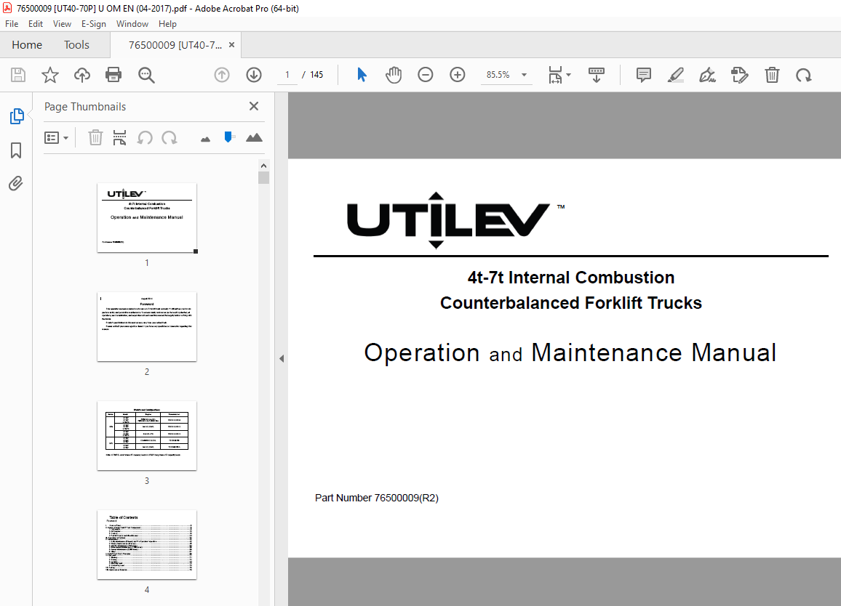Open the Sign document pen tool
The image size is (841, 606).
pos(707,75)
